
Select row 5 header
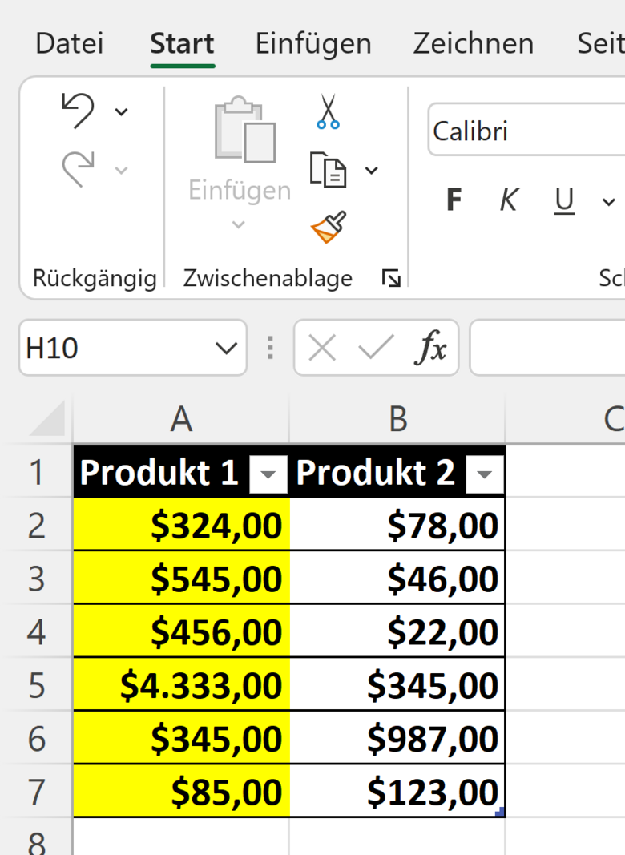[37, 685]
